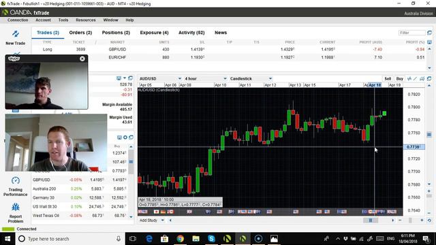Click the account summary view icon
Screen dimensions: 436x245
(119, 78)
